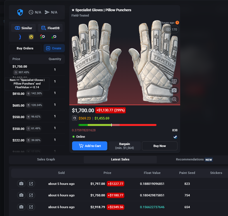Viewport: 228px width, 216px height.
Task: Click the blue karambit knife site icon
Action: pos(20,37)
